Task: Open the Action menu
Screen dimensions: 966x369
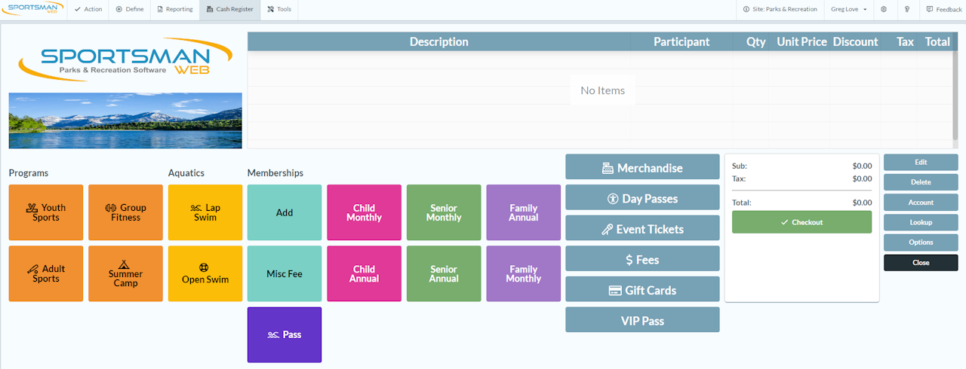Action: point(88,9)
